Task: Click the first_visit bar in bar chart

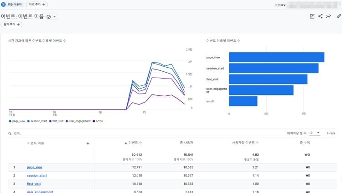Action: (268, 79)
